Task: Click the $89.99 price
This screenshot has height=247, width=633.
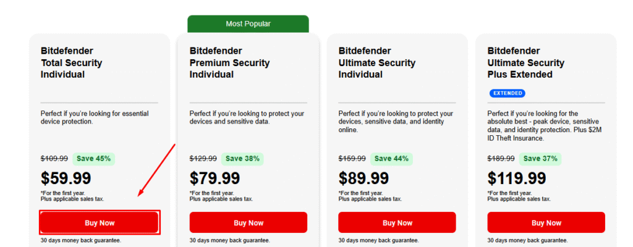Action: point(363,178)
